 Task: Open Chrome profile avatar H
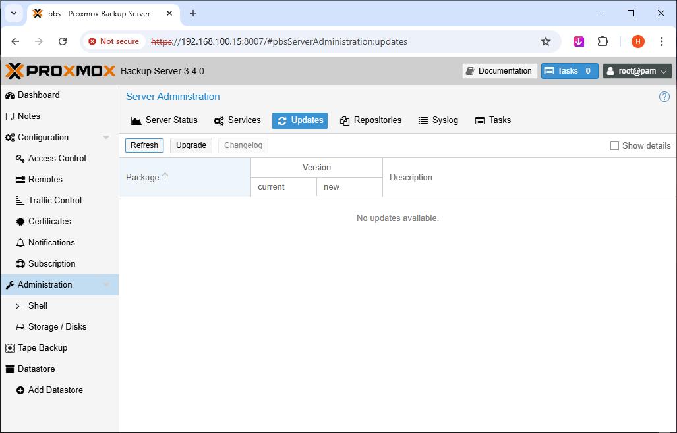tap(637, 42)
